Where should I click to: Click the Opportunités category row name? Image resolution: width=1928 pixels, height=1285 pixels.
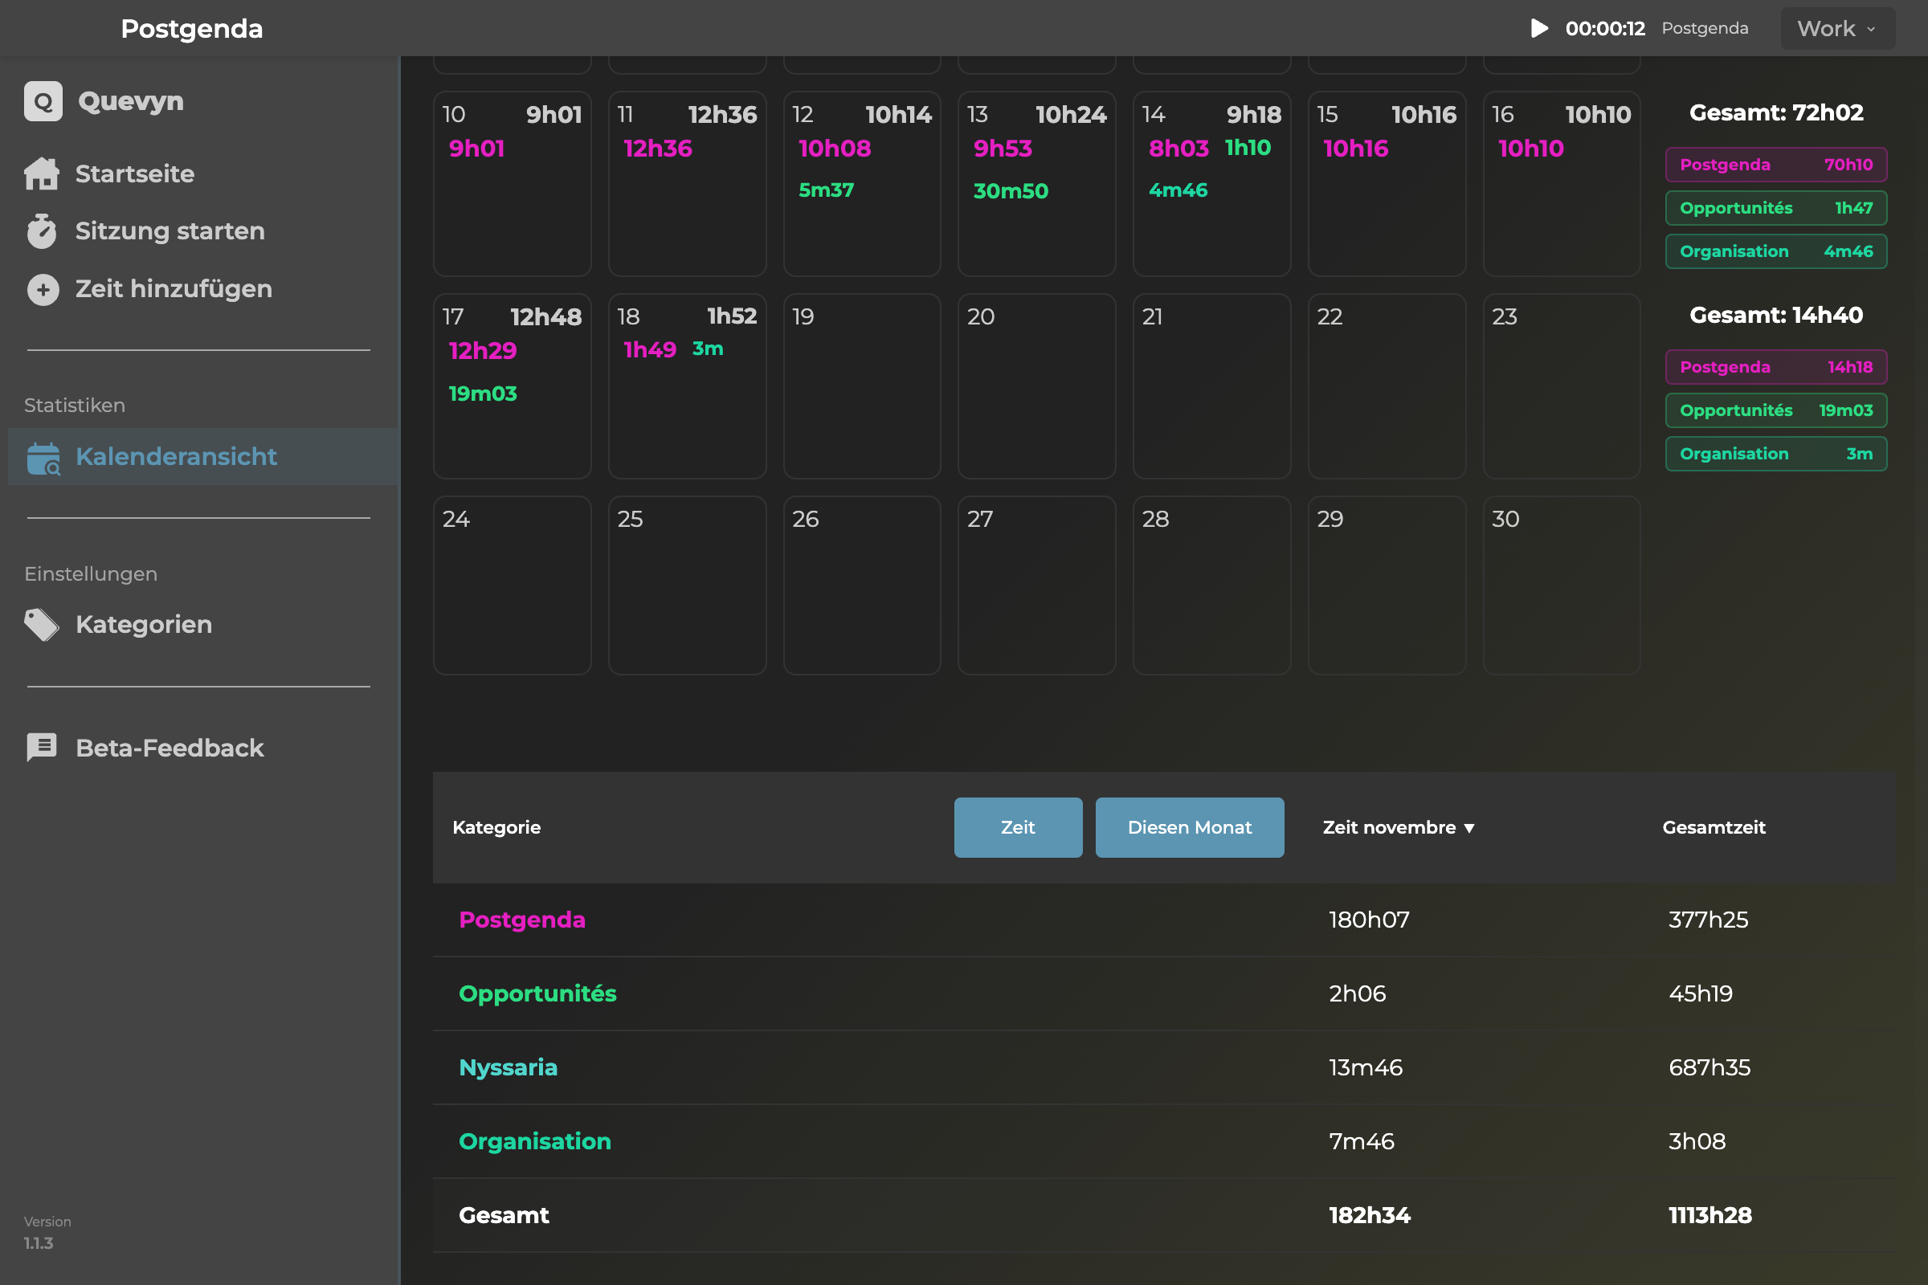(537, 993)
